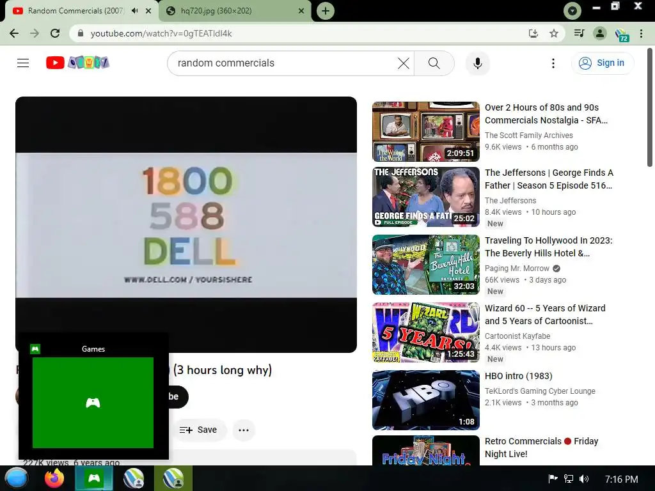Image resolution: width=655 pixels, height=491 pixels.
Task: Save the video to a playlist
Action: click(198, 430)
